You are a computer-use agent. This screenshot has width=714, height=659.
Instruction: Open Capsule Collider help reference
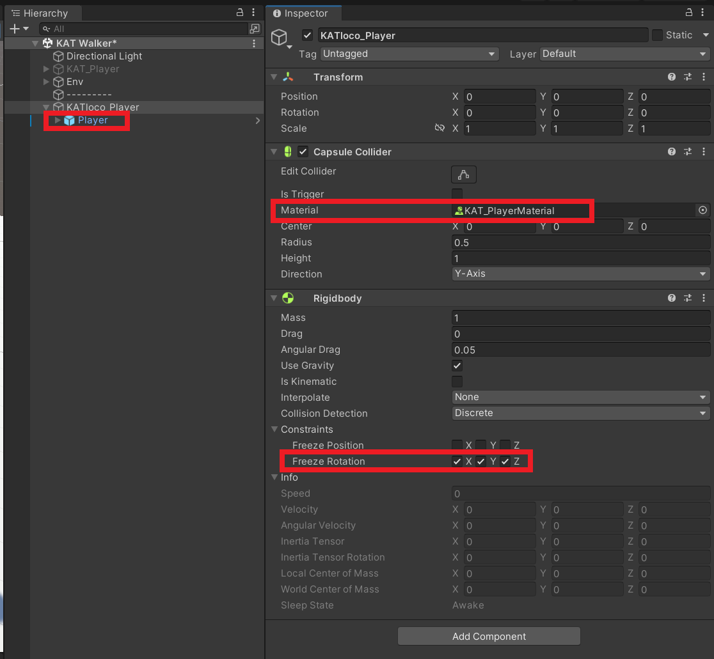pyautogui.click(x=672, y=151)
